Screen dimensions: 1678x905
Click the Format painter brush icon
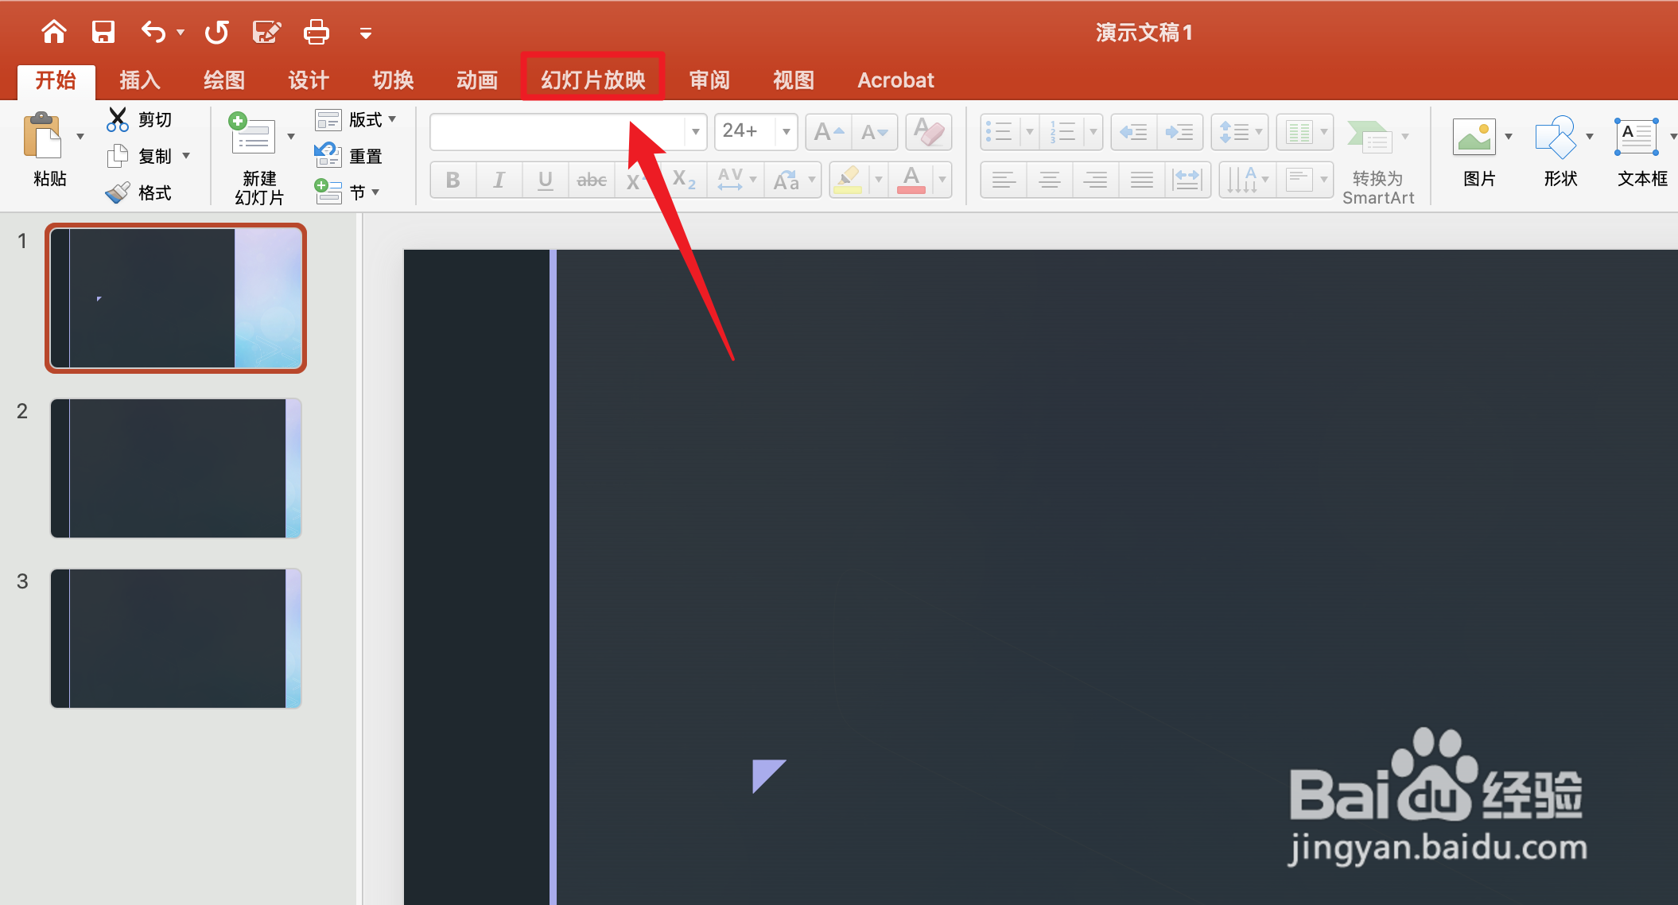(x=118, y=192)
